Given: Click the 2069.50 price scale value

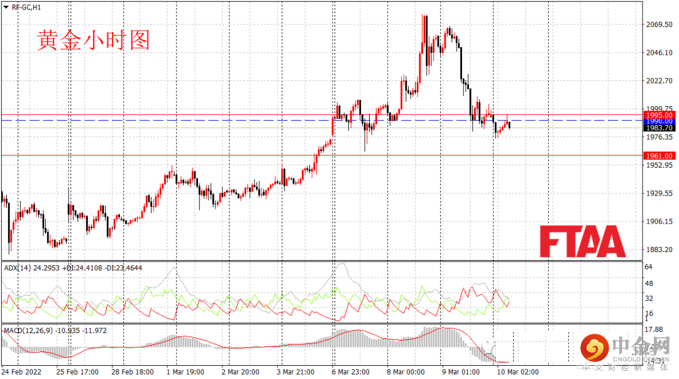Looking at the screenshot, I should (x=659, y=25).
